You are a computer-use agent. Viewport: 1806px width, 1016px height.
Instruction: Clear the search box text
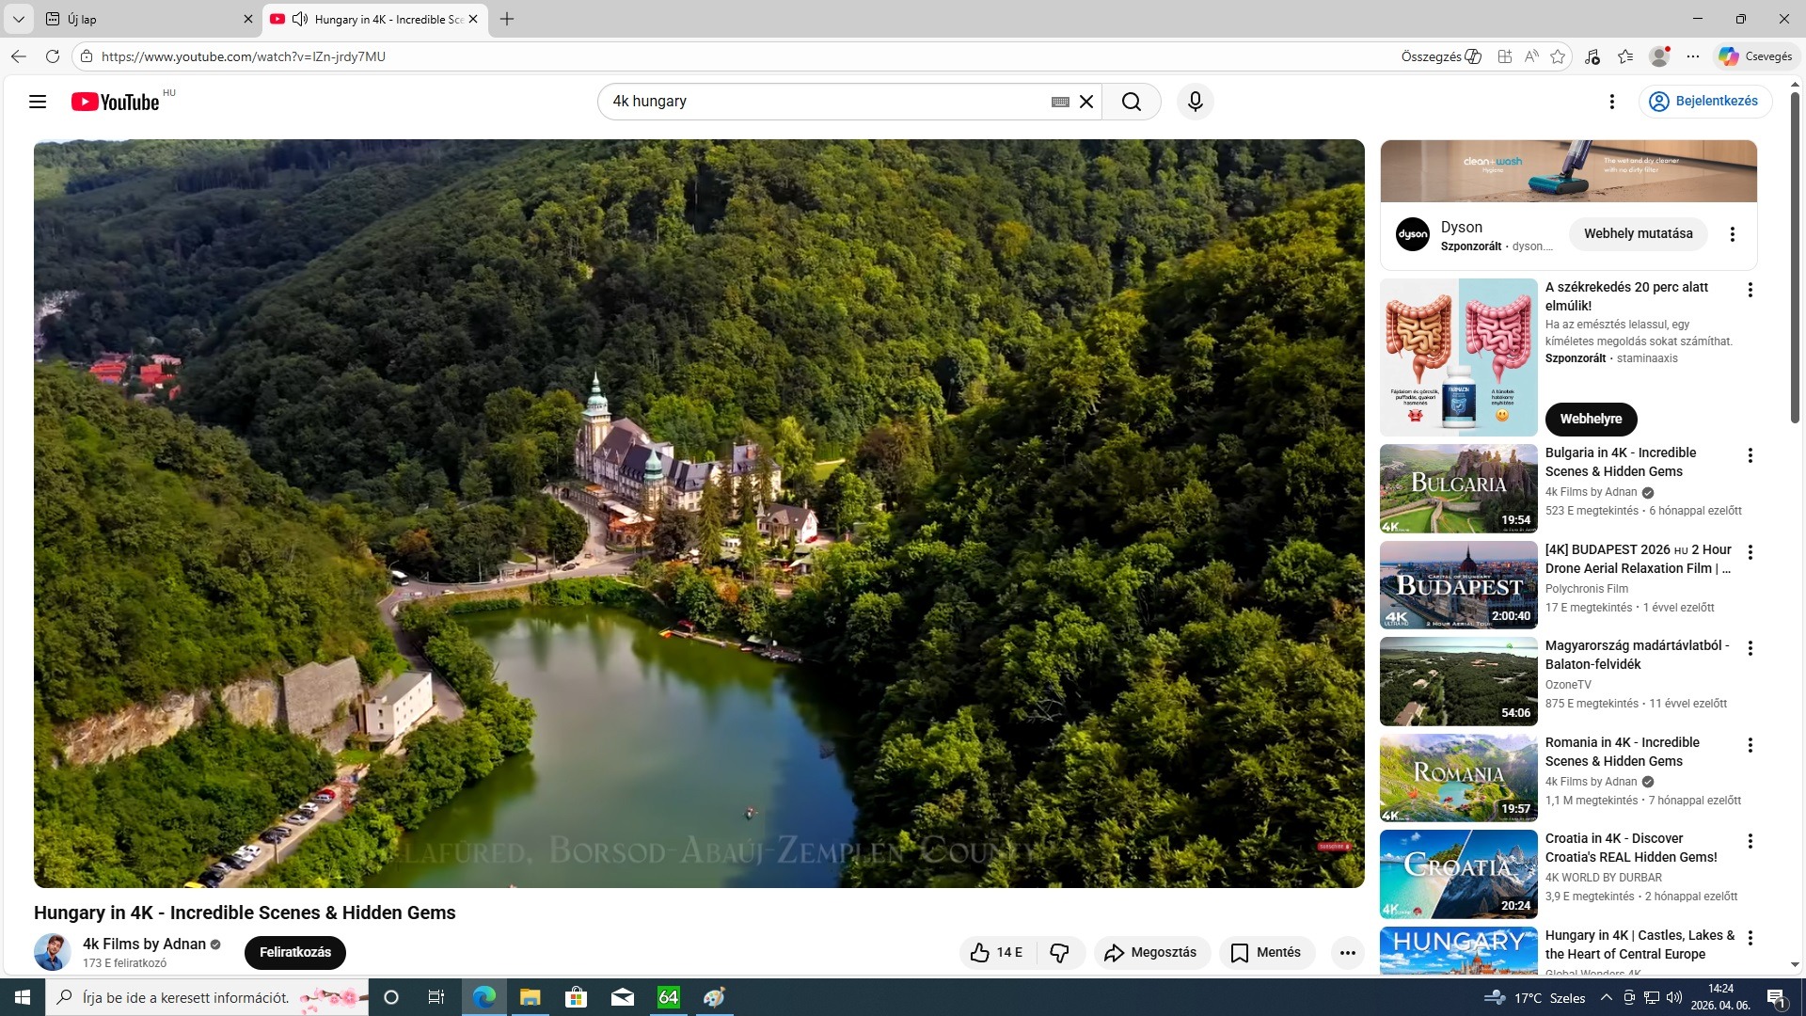pos(1086,102)
